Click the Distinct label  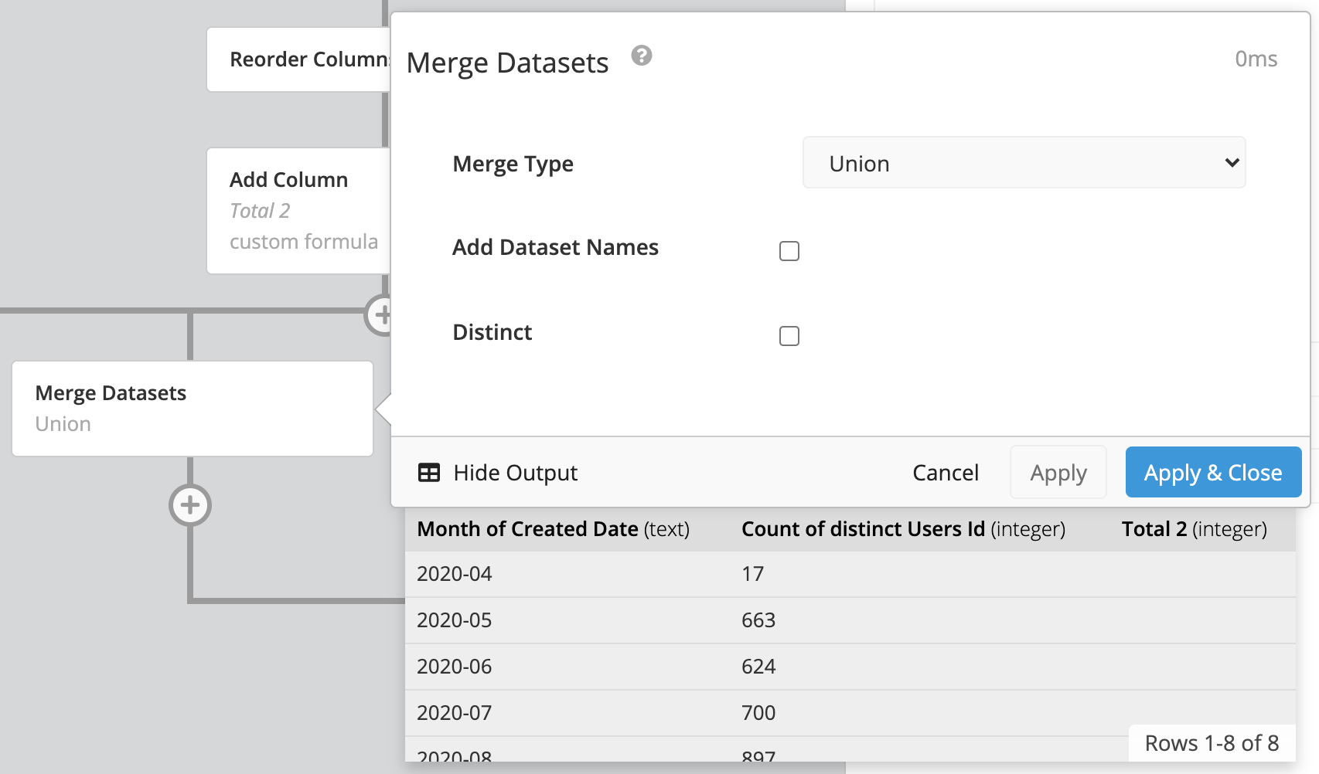pyautogui.click(x=492, y=332)
